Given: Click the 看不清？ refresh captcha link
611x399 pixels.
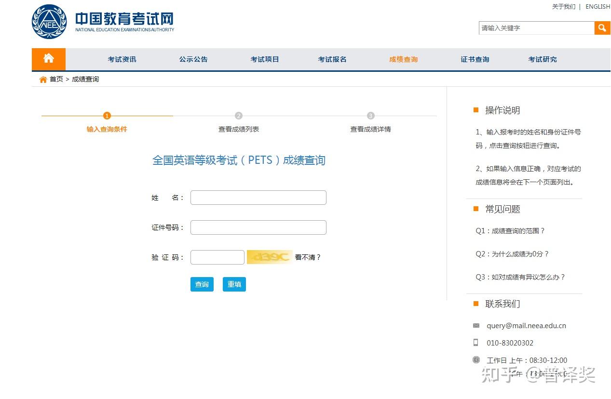Looking at the screenshot, I should pyautogui.click(x=308, y=257).
